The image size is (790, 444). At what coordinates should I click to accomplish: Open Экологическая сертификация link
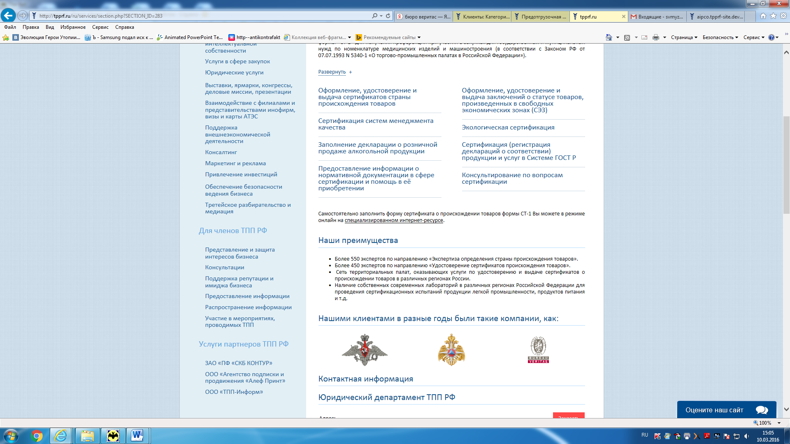tap(508, 127)
